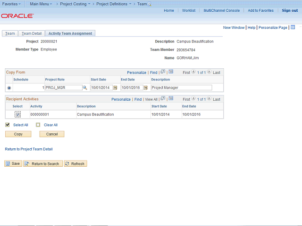Click the Team breadcrumb item

[x=142, y=4]
